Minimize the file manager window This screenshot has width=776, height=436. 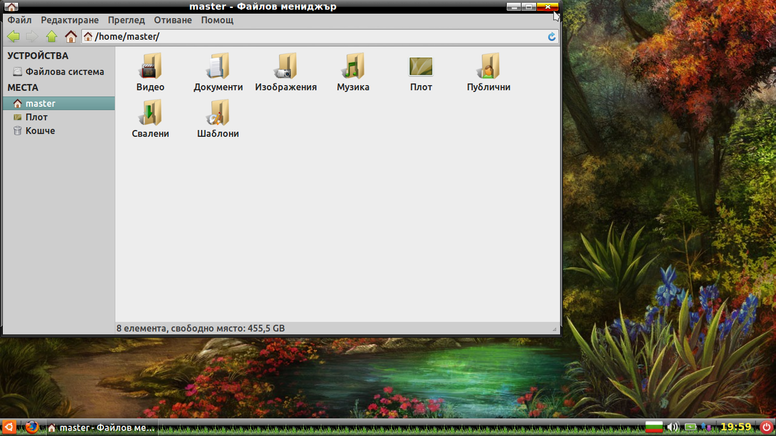pyautogui.click(x=514, y=7)
